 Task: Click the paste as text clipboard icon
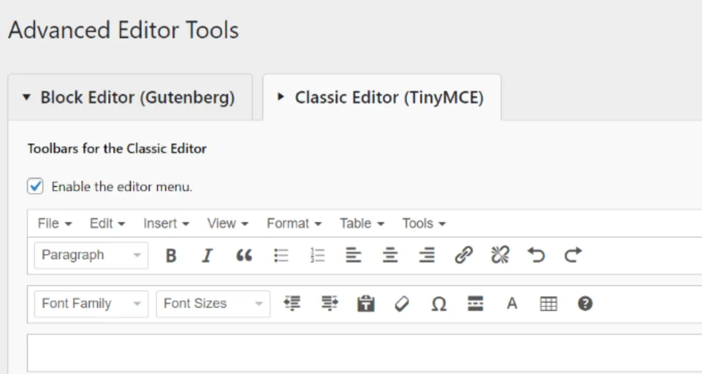(x=366, y=304)
